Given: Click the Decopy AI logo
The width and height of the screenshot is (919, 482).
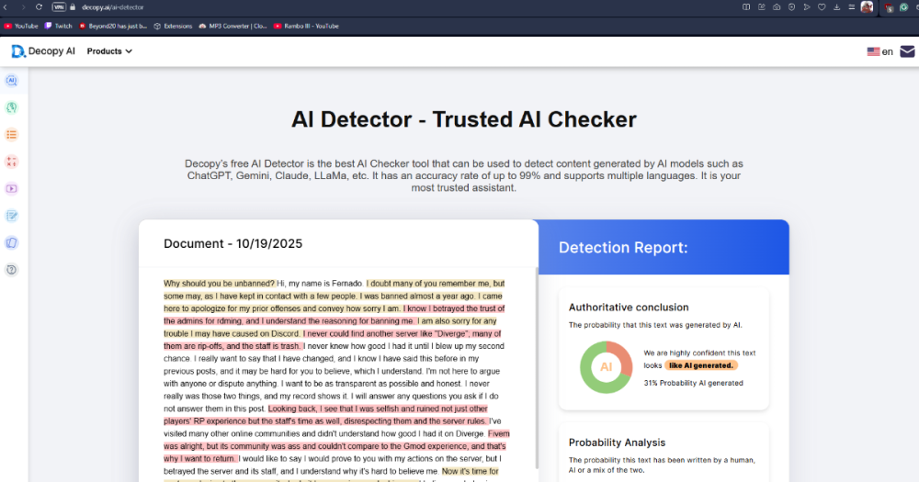Looking at the screenshot, I should click(x=43, y=51).
